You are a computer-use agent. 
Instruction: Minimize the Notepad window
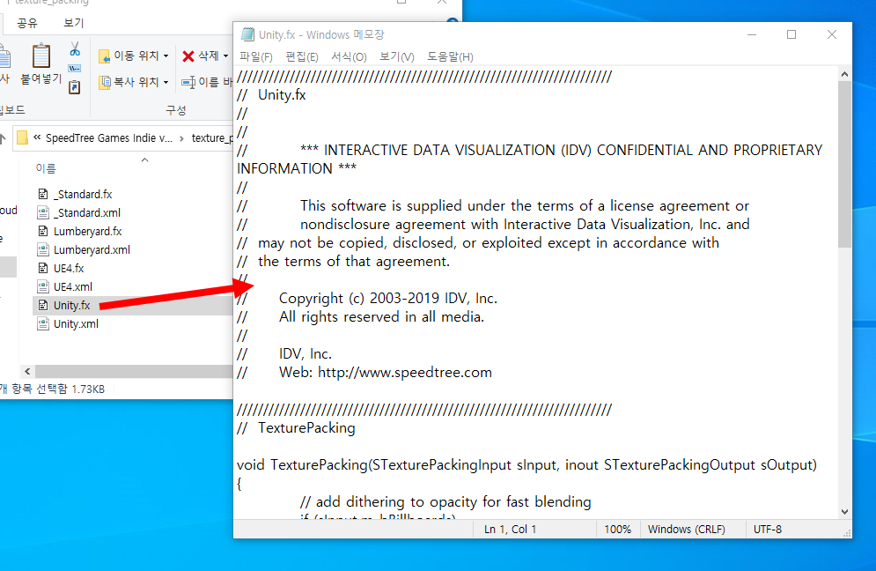[752, 34]
